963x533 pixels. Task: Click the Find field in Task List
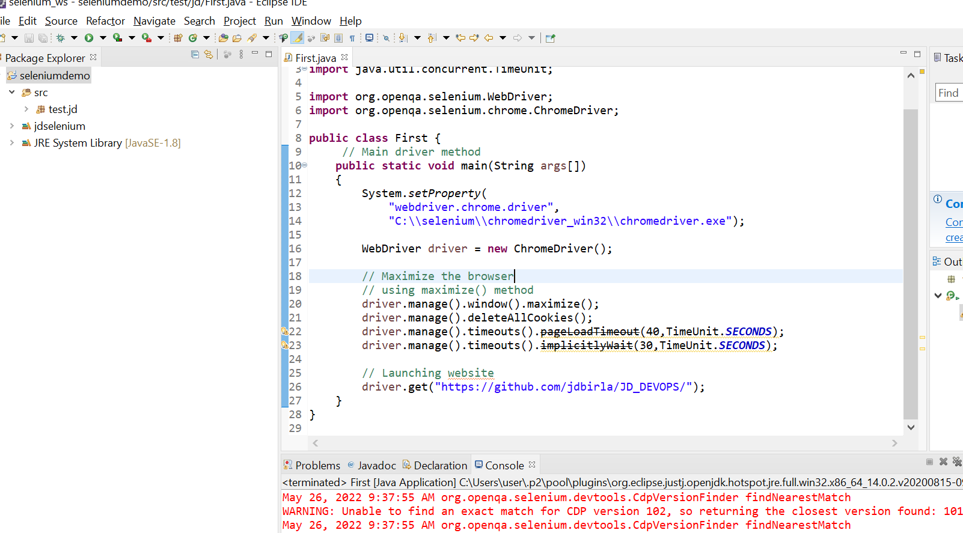click(x=949, y=93)
